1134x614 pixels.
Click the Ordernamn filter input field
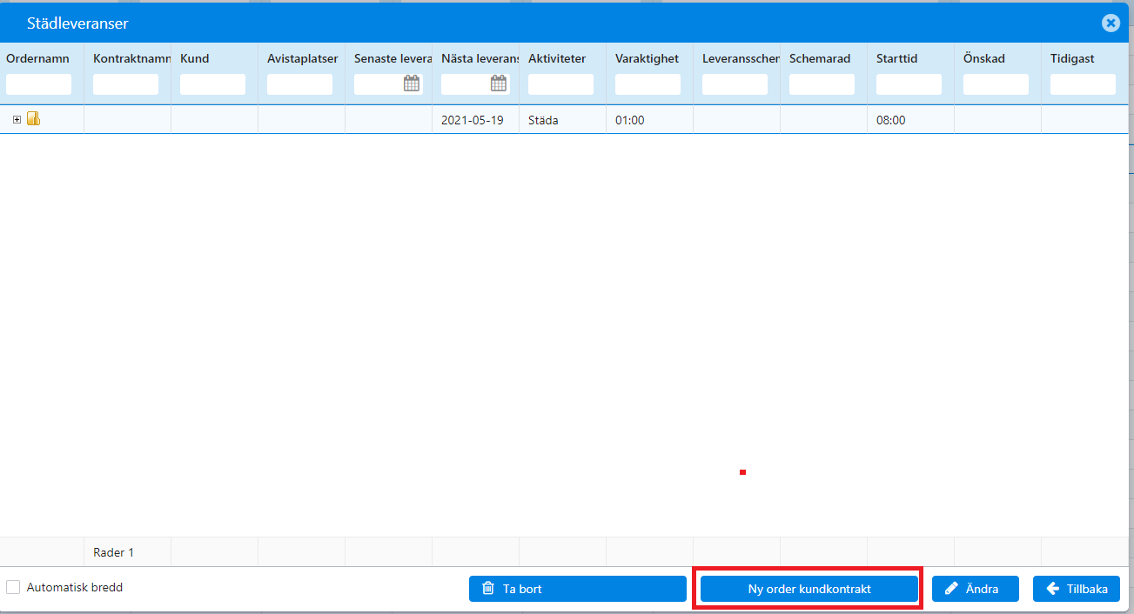[38, 84]
